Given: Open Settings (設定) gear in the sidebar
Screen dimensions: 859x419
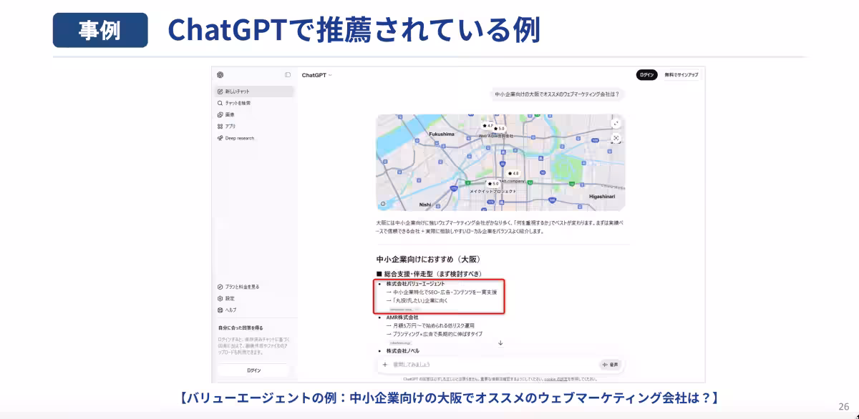Looking at the screenshot, I should pos(220,298).
